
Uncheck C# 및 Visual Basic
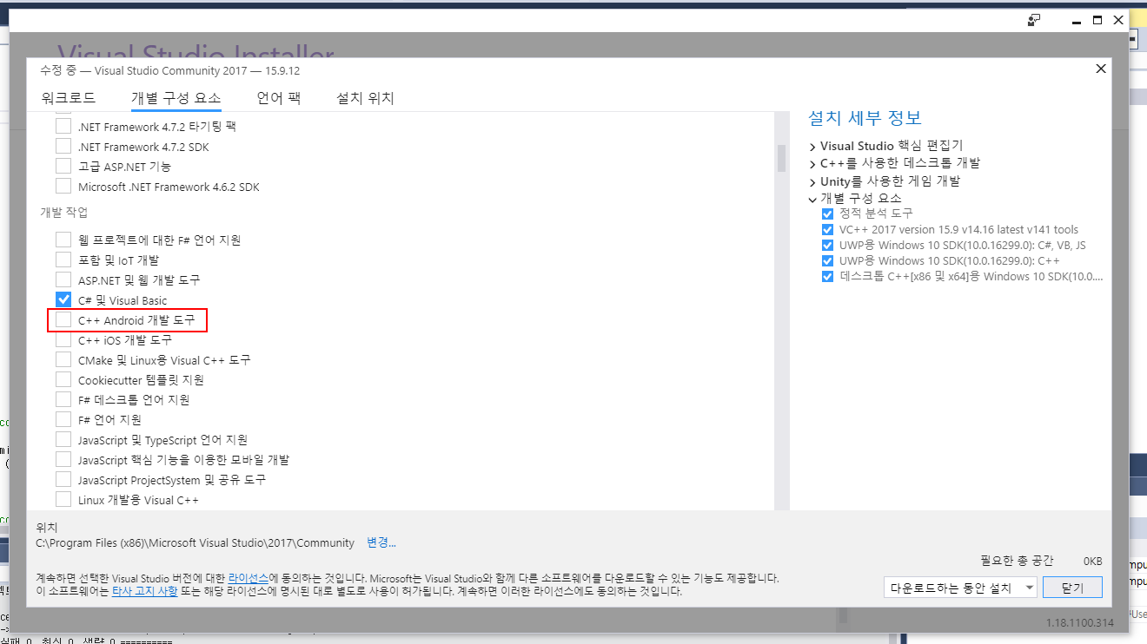click(63, 299)
